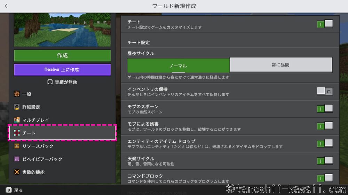This screenshot has width=348, height=195.
Task: Open the 一般 settings tab
Action: coord(62,94)
